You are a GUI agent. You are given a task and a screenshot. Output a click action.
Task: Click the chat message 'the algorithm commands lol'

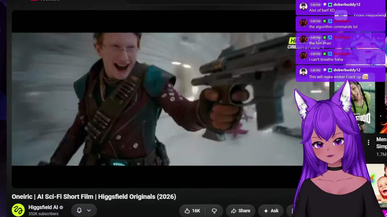(333, 27)
